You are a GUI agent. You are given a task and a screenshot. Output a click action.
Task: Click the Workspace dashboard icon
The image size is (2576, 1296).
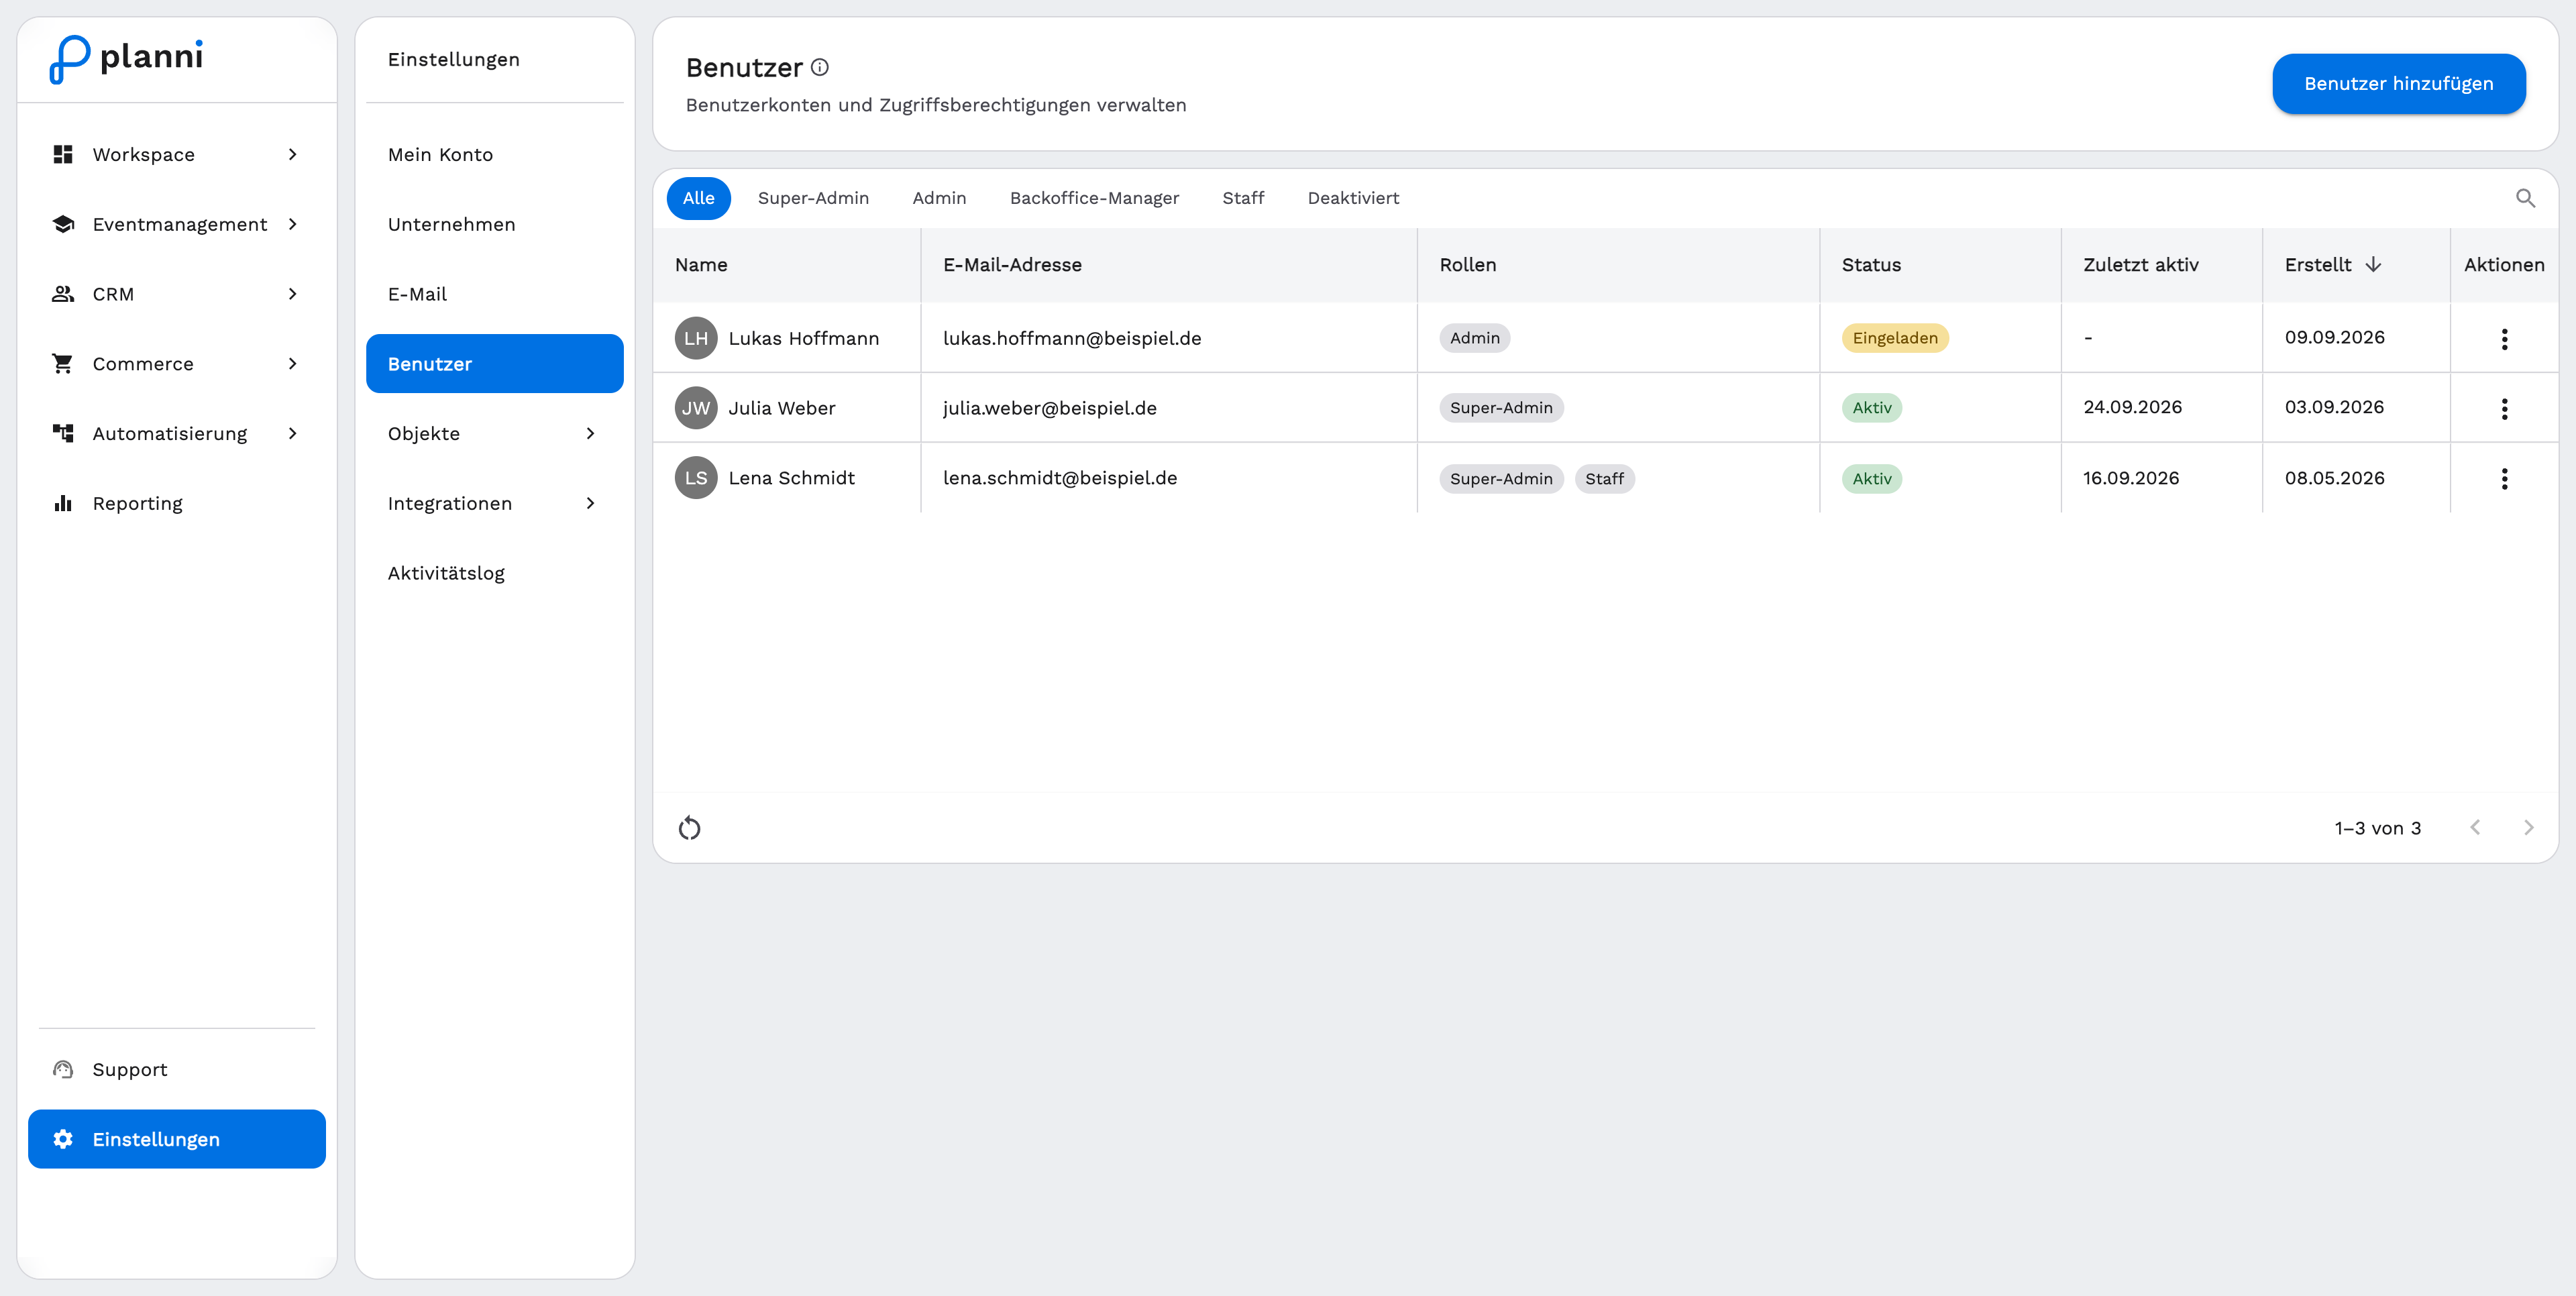coord(63,154)
